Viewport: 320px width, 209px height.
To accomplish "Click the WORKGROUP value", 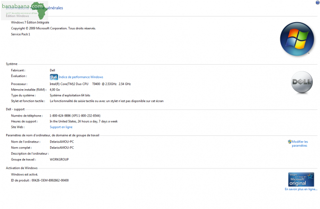I will coord(59,159).
